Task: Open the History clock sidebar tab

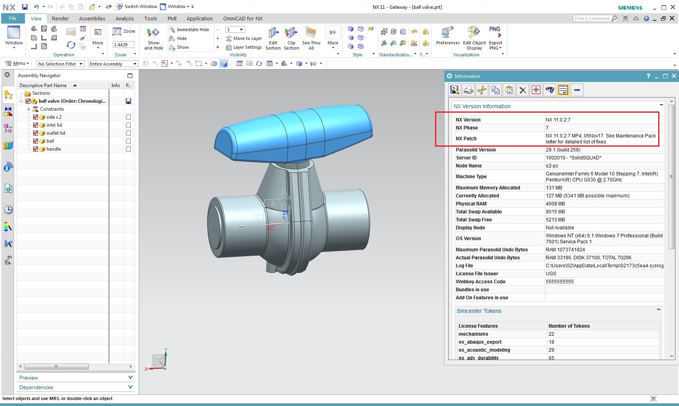Action: pos(8,210)
